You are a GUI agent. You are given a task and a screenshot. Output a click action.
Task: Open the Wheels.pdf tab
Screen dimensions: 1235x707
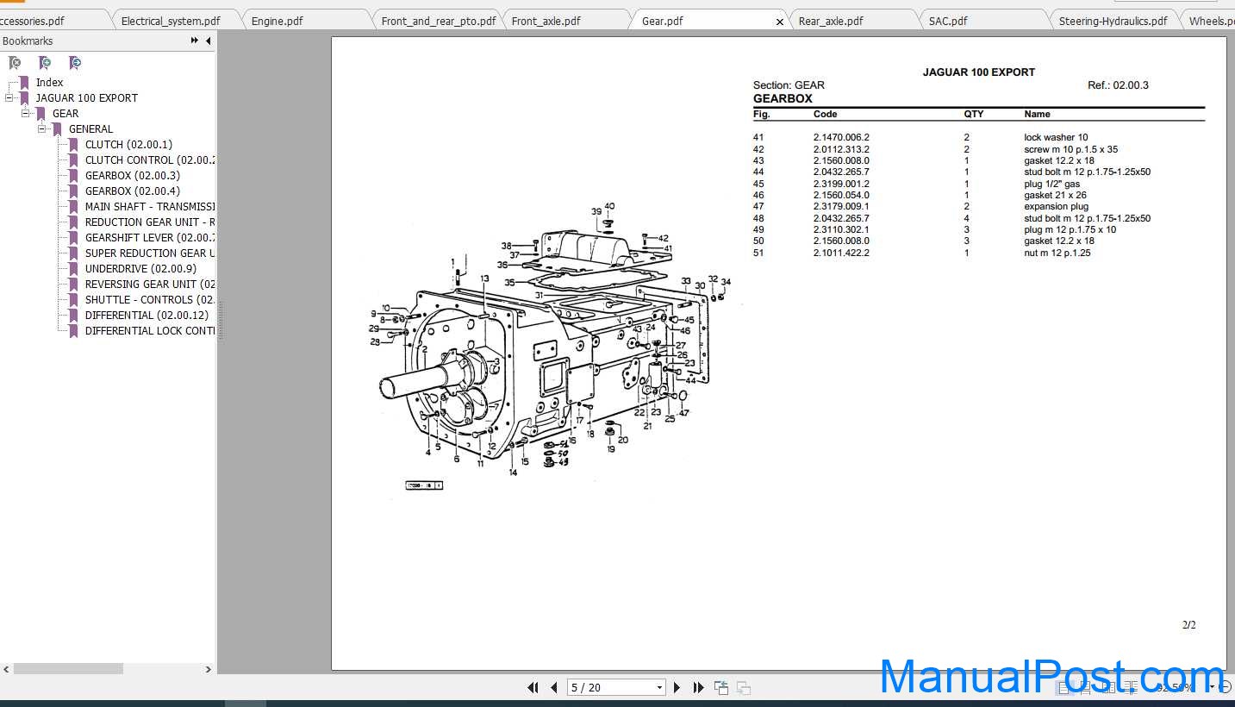point(1211,21)
